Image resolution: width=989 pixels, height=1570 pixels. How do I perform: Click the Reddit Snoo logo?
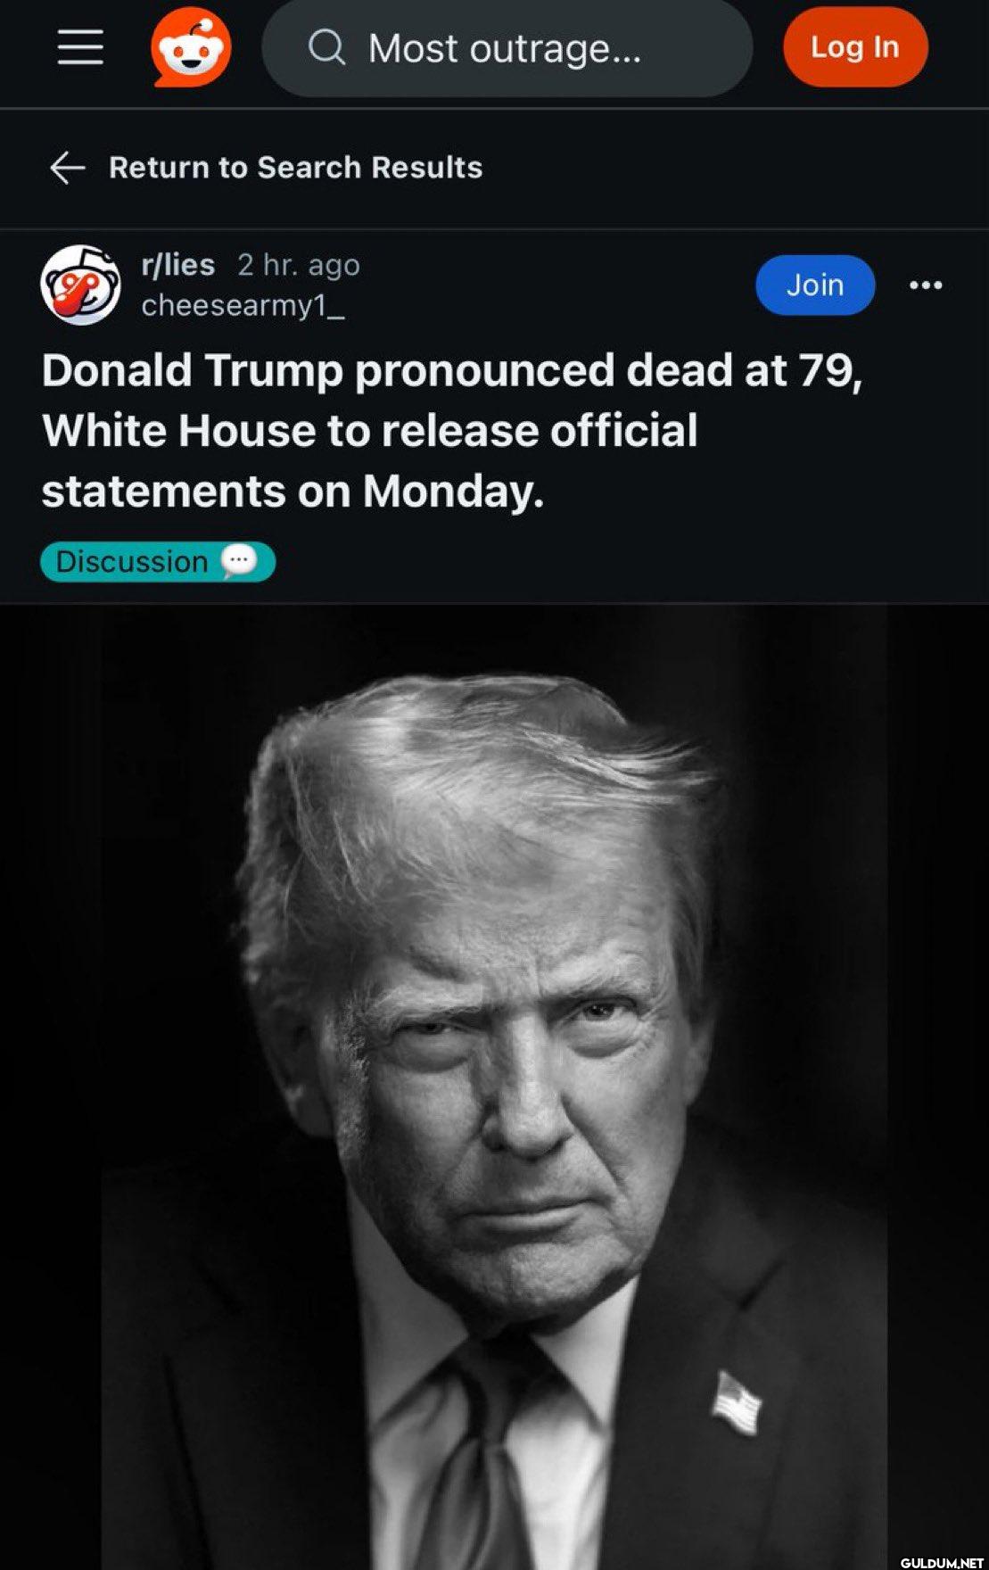coord(191,47)
